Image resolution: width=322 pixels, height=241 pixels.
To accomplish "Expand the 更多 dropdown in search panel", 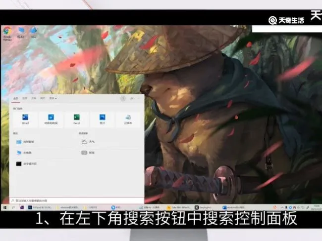I will point(53,98).
